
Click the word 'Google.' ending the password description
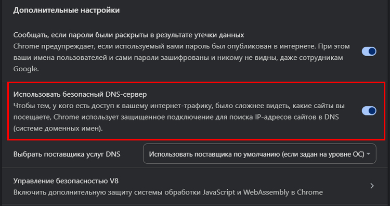click(26, 69)
